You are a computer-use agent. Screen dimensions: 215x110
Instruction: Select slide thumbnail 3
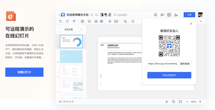tap(71, 72)
